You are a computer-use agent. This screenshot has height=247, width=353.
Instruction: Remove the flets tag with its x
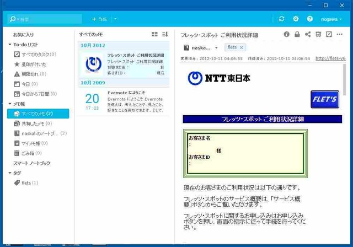pos(242,47)
